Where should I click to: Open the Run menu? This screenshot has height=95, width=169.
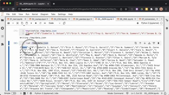(x=27, y=14)
